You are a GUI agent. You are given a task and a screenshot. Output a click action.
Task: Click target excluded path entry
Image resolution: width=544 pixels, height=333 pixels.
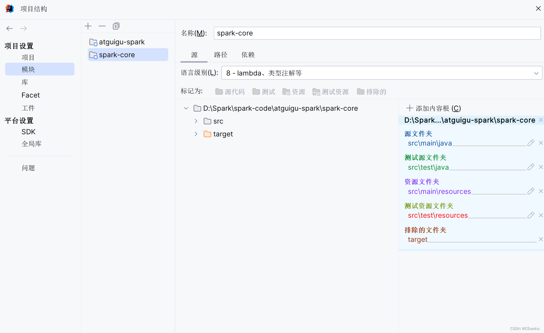pos(417,239)
